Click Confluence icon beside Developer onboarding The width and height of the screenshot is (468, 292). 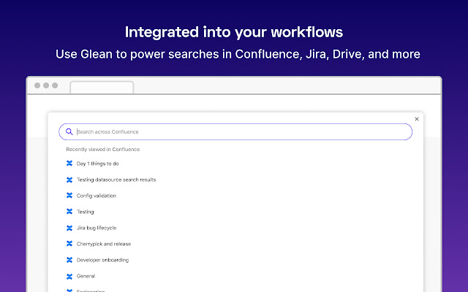[69, 260]
